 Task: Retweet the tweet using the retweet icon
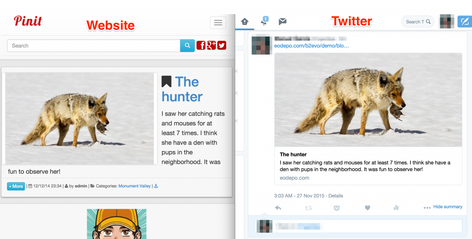tap(308, 208)
